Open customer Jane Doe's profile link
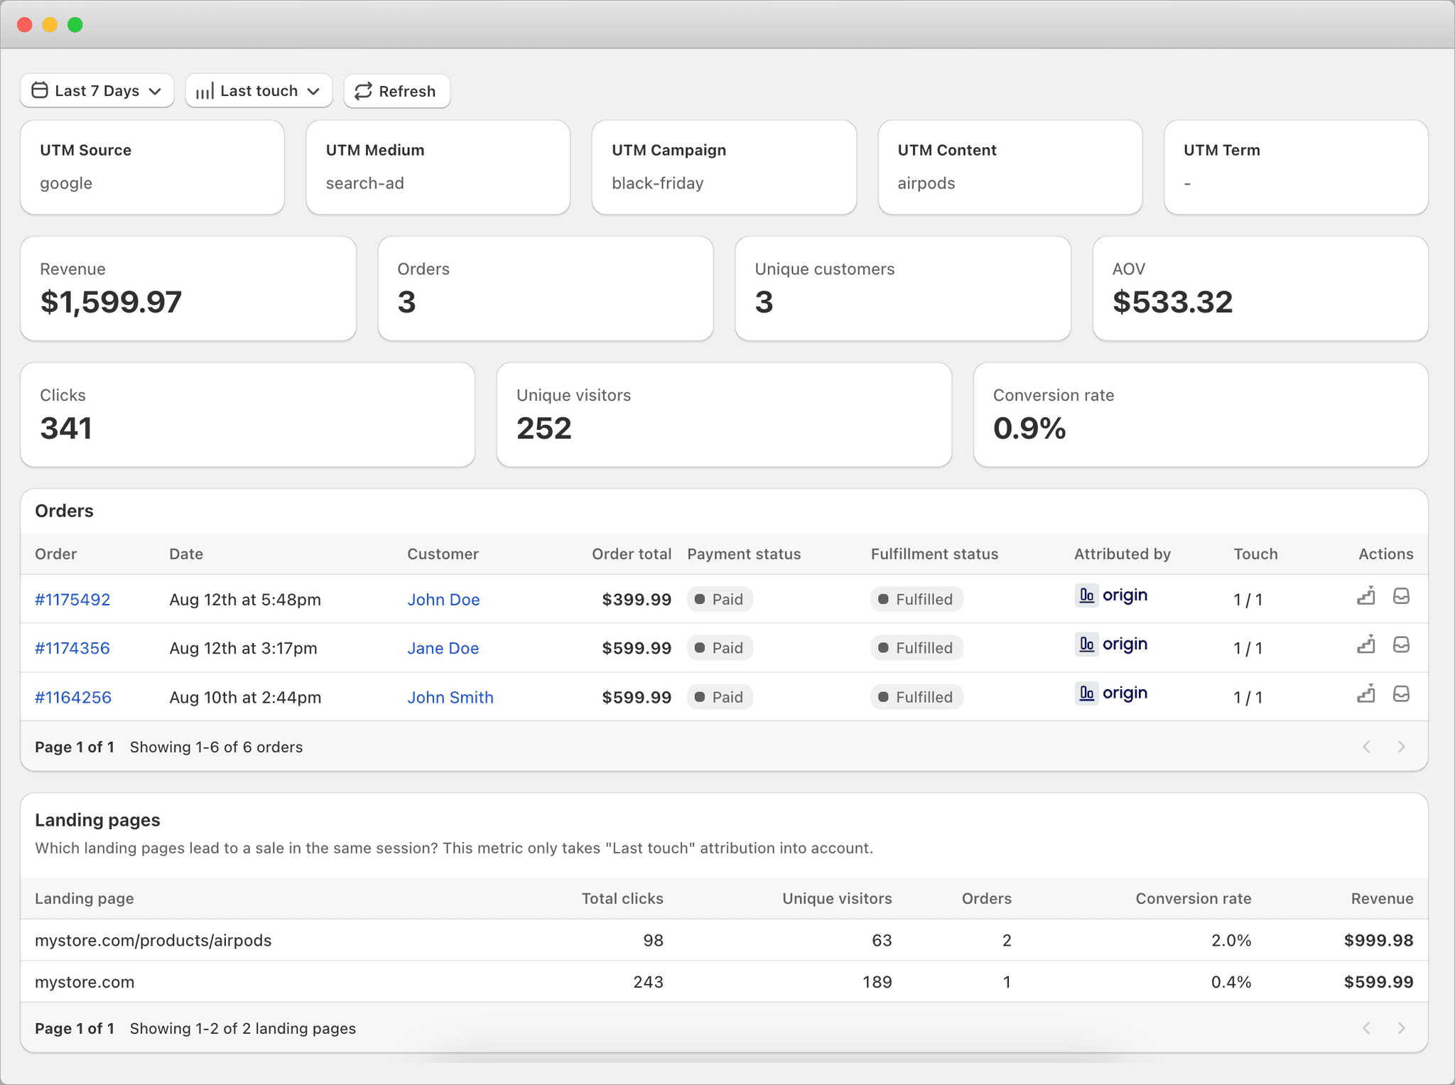 click(443, 648)
